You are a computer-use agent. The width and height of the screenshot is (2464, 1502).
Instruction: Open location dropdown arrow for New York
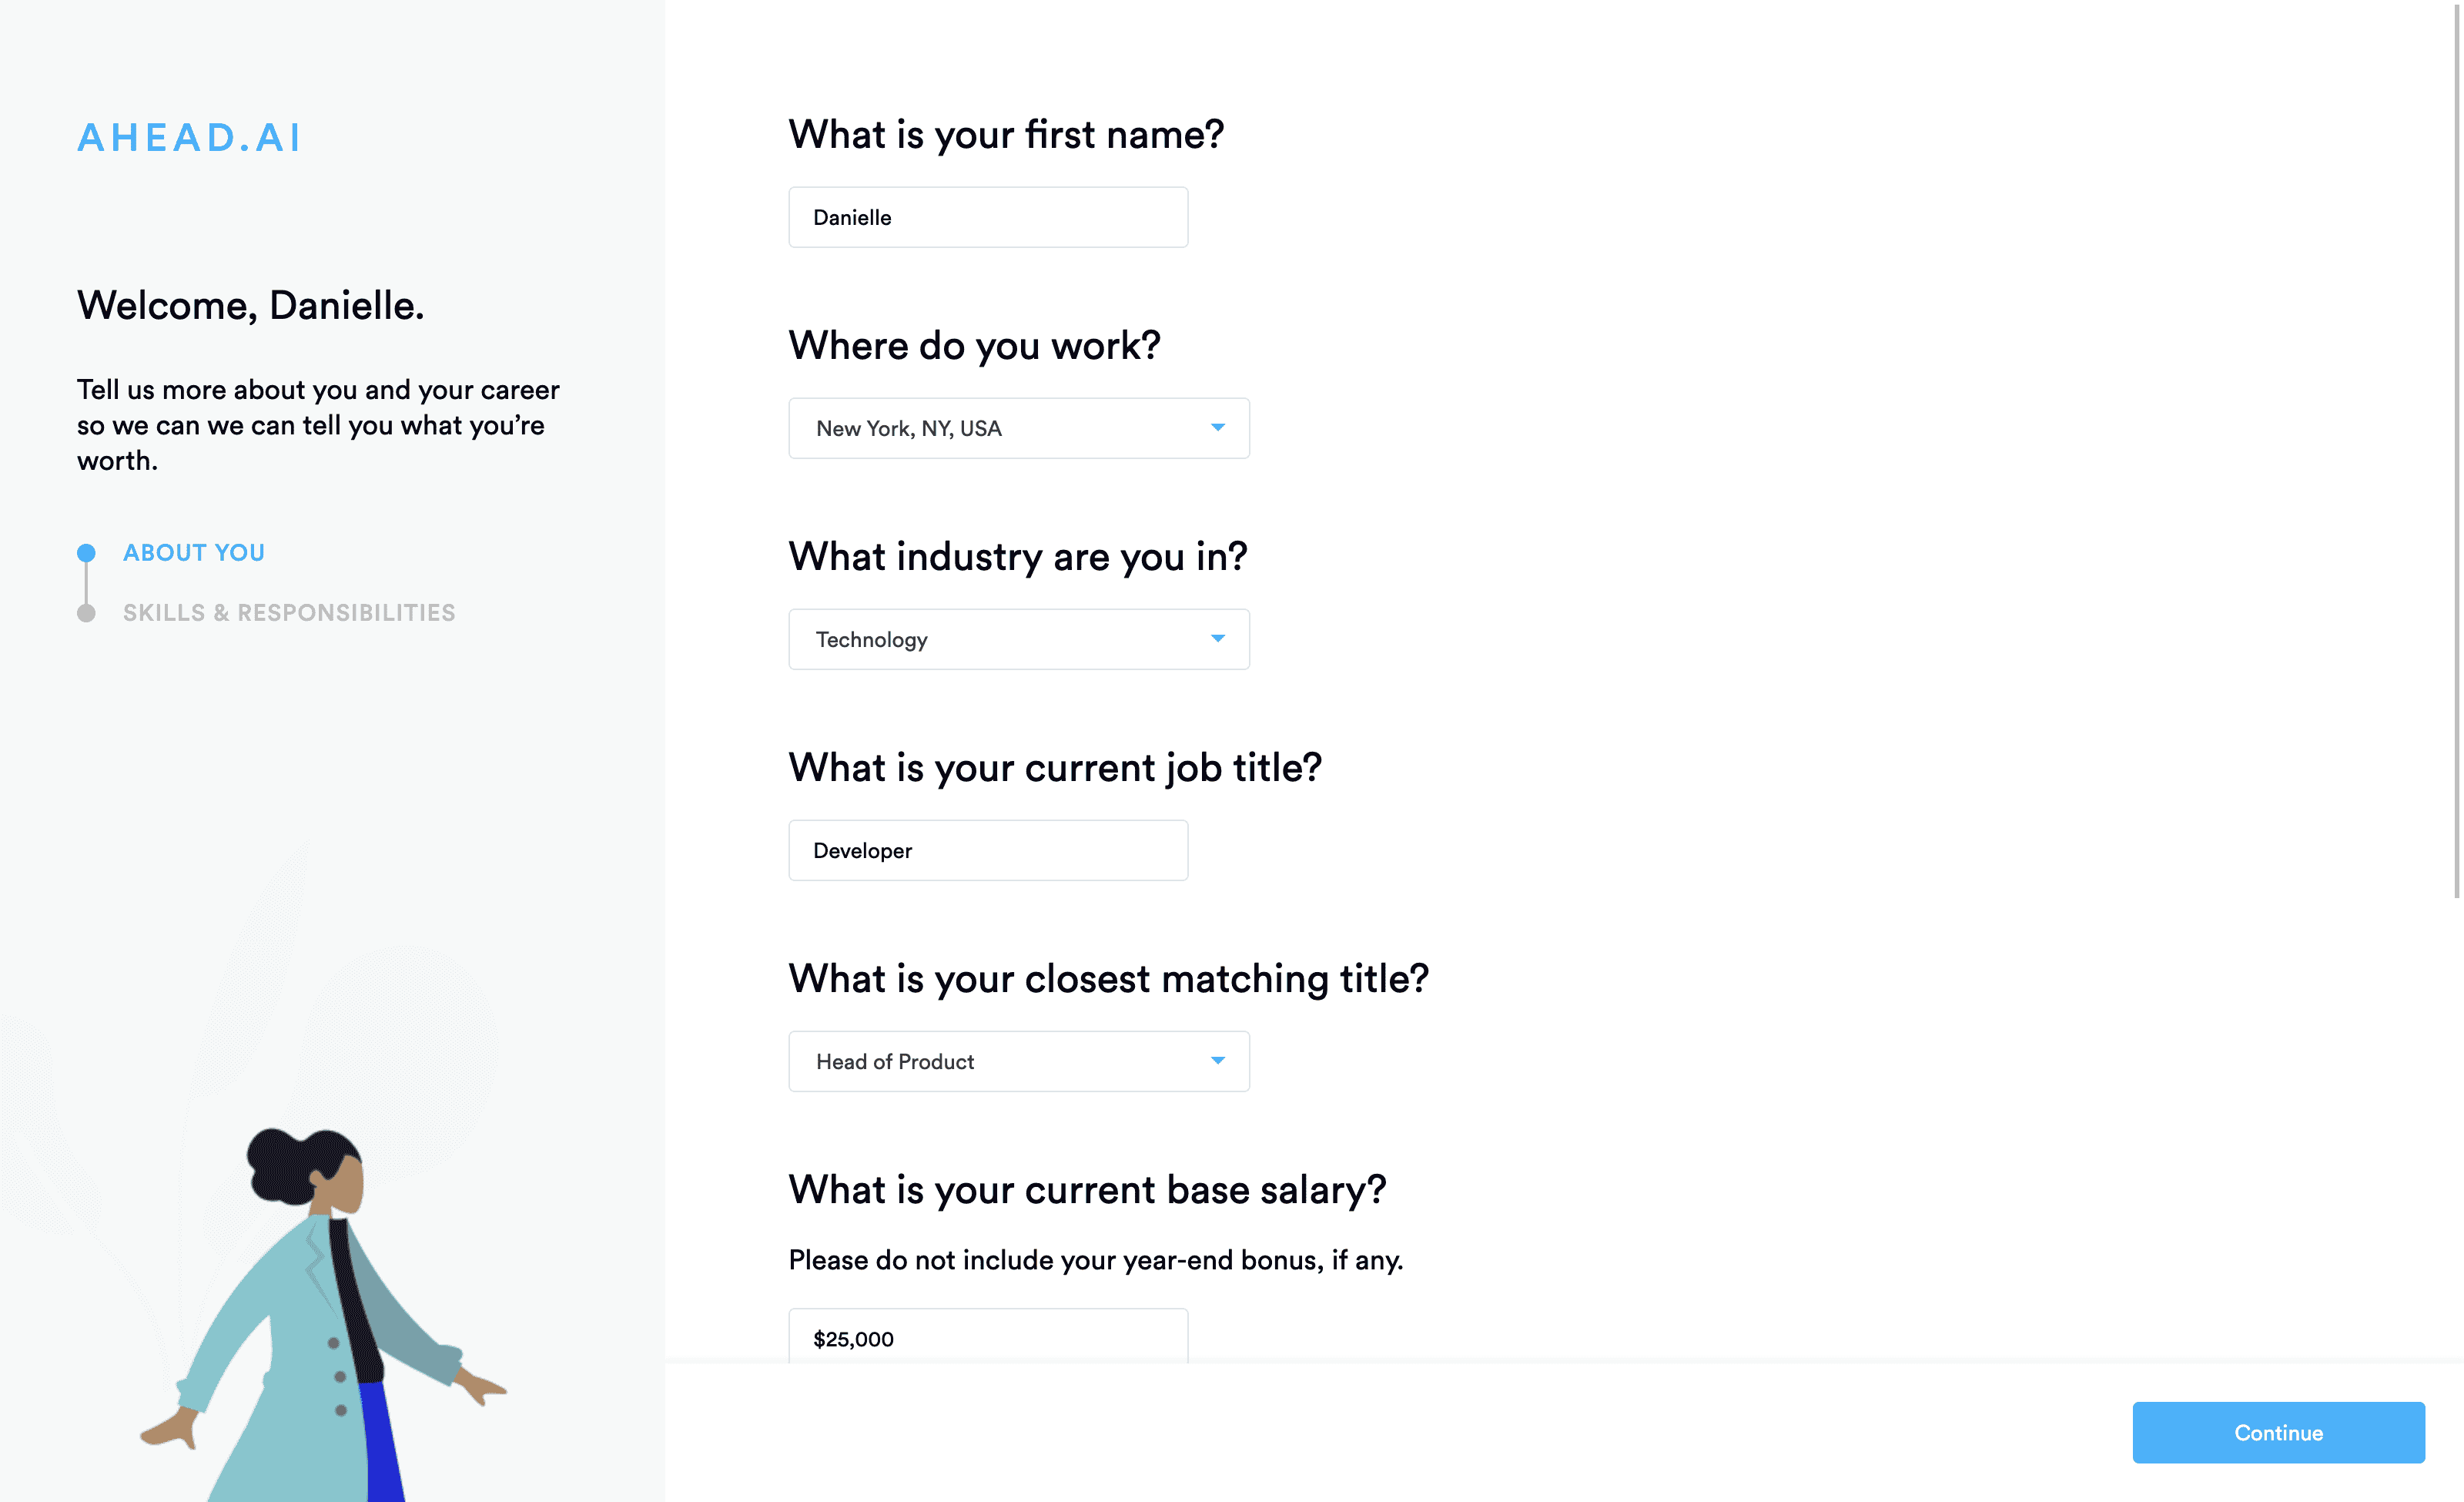click(1217, 428)
